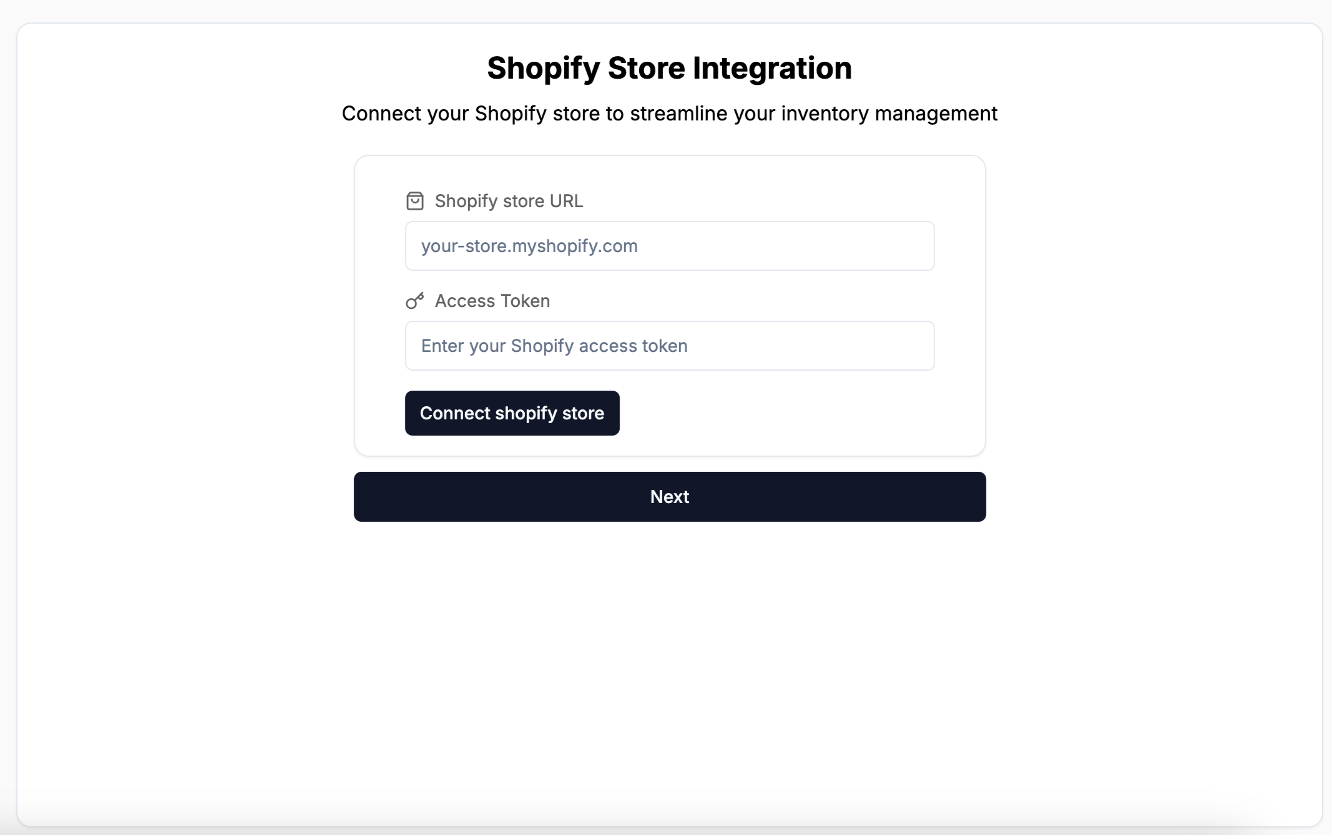Click the "Shopify store URL" label text
Screen dimensions: 1332x835
coord(509,201)
